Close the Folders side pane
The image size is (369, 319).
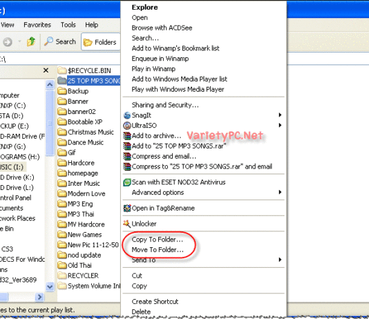click(46, 70)
